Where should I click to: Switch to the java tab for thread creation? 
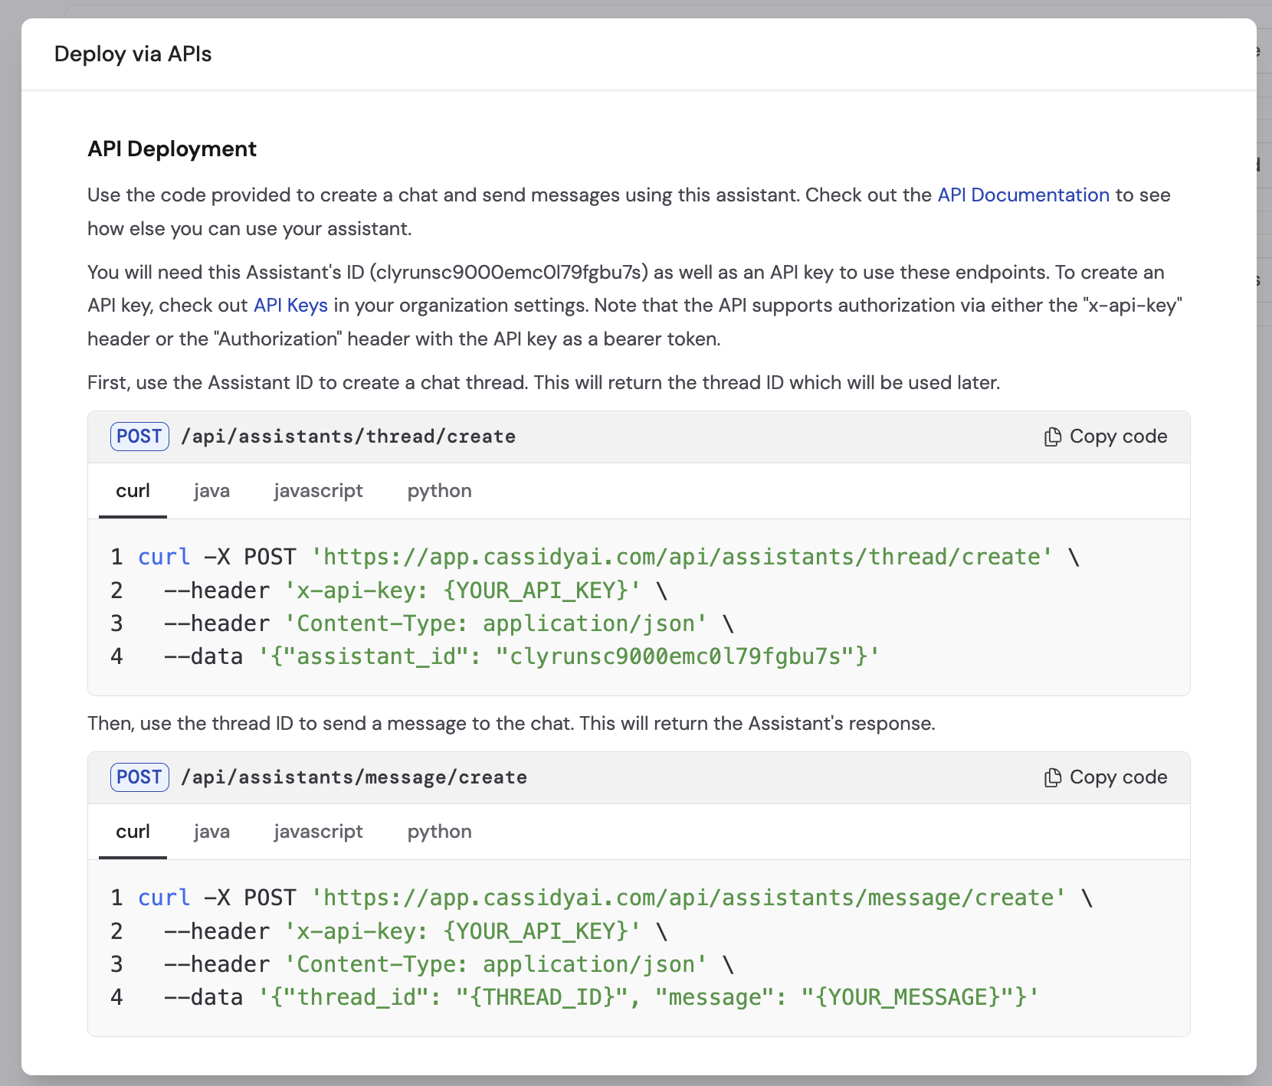coord(211,491)
